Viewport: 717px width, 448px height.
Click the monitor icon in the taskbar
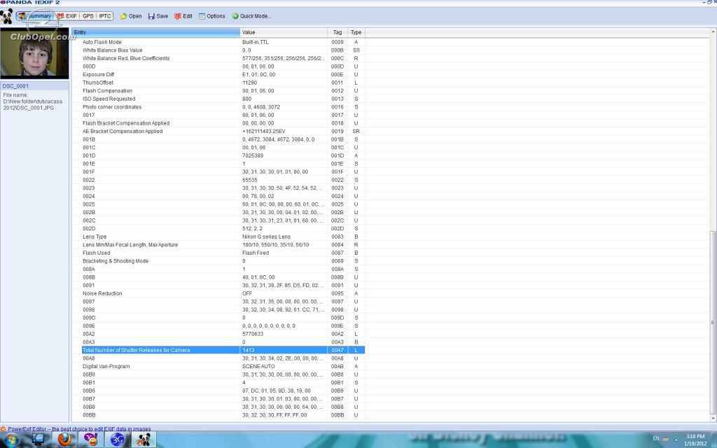(39, 440)
